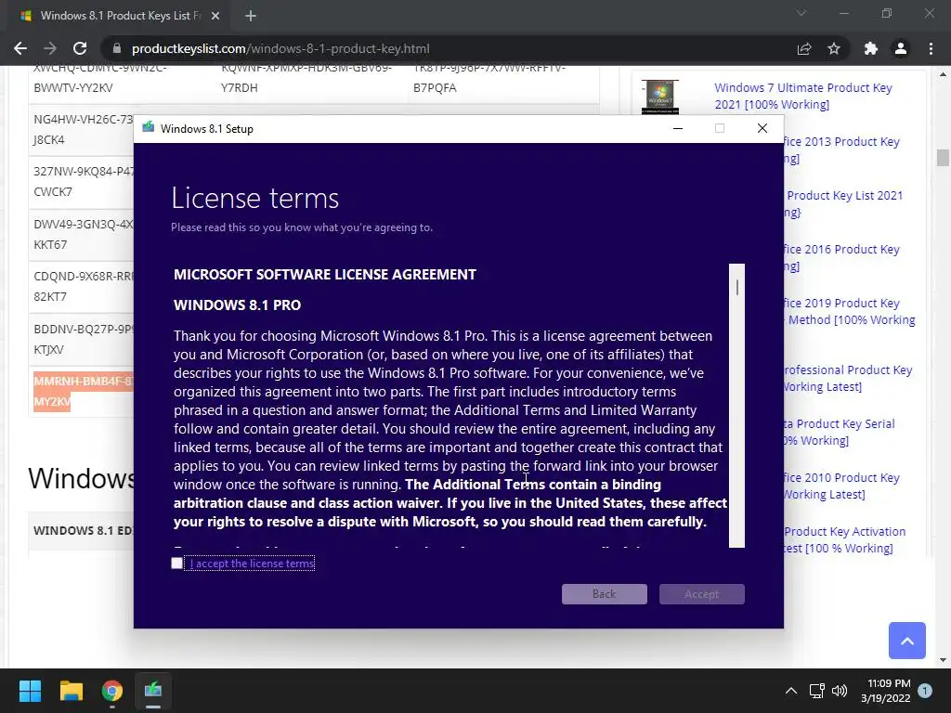Open Chrome tab search dropdown arrow
Screen dimensions: 951x713
pos(801,13)
